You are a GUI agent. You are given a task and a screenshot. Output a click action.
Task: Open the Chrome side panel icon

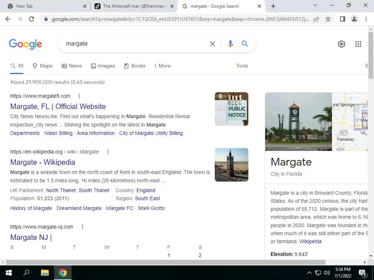(343, 19)
